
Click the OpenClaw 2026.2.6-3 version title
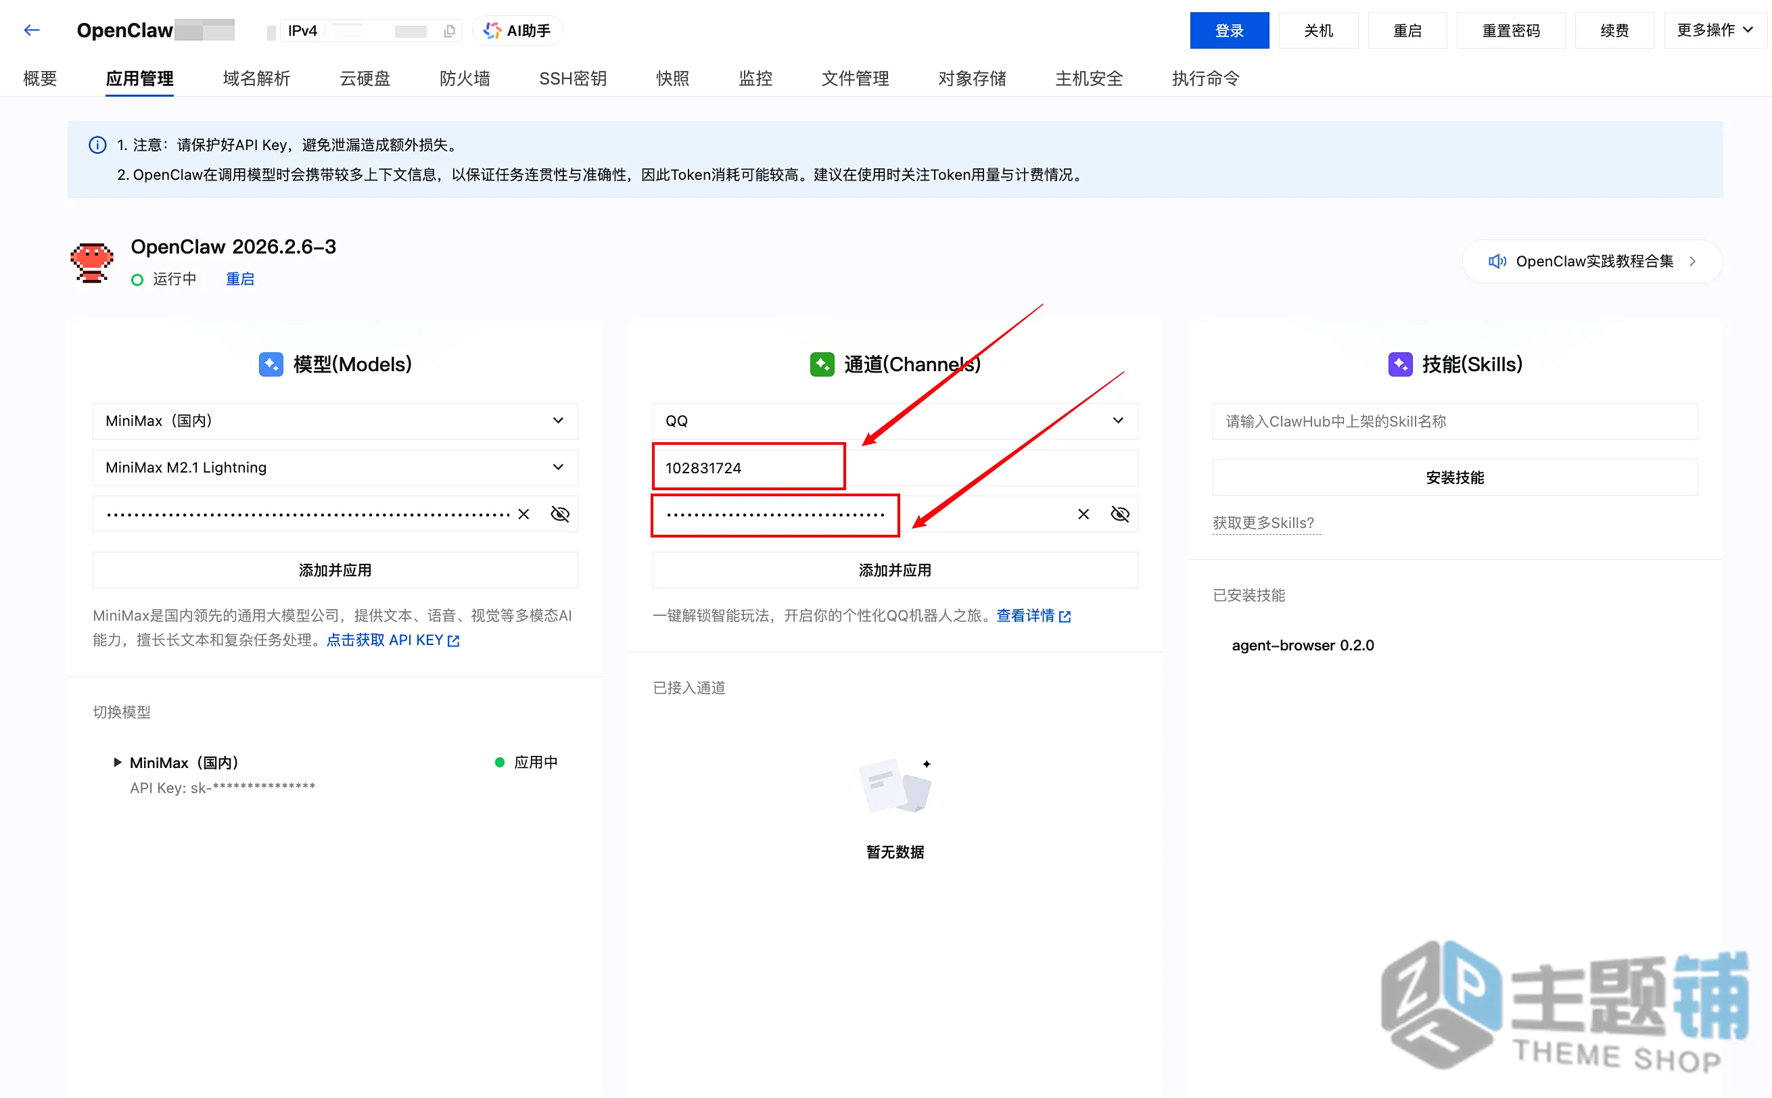233,247
